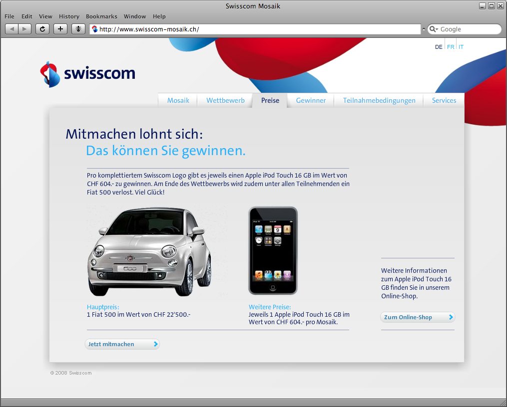Image resolution: width=507 pixels, height=407 pixels.
Task: Click the © 2008 Swisscom footer text
Action: [x=71, y=373]
